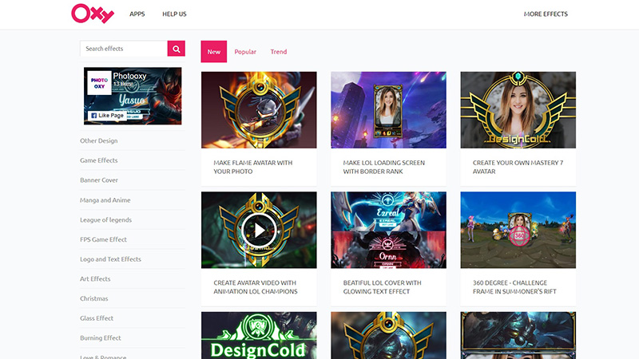The image size is (639, 359).
Task: Switch to the Popular tab
Action: (x=245, y=52)
